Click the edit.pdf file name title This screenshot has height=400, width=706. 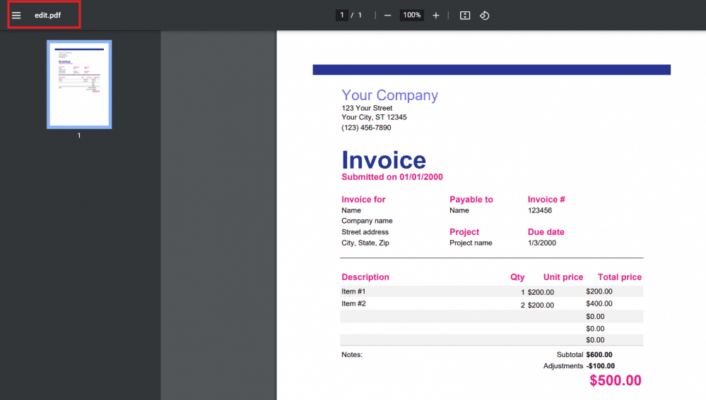(48, 16)
